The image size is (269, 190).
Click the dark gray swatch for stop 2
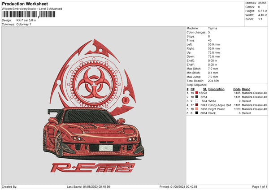point(197,97)
